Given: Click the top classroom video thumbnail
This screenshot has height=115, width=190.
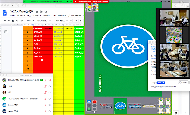Looking at the screenshot, I should 174,18.
